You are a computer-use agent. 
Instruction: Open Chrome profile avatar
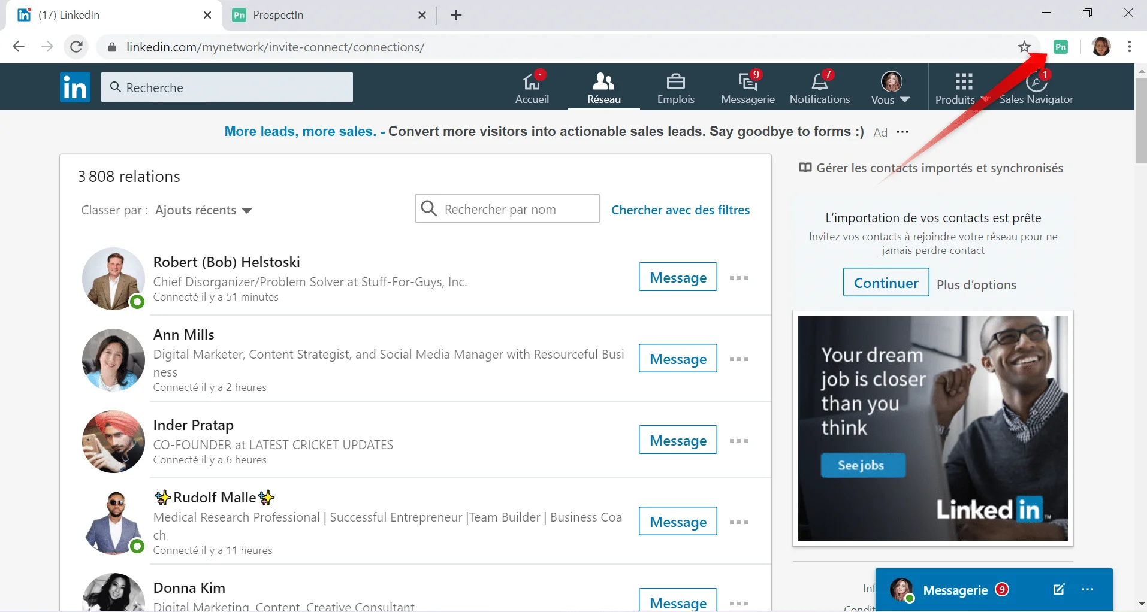(1101, 47)
